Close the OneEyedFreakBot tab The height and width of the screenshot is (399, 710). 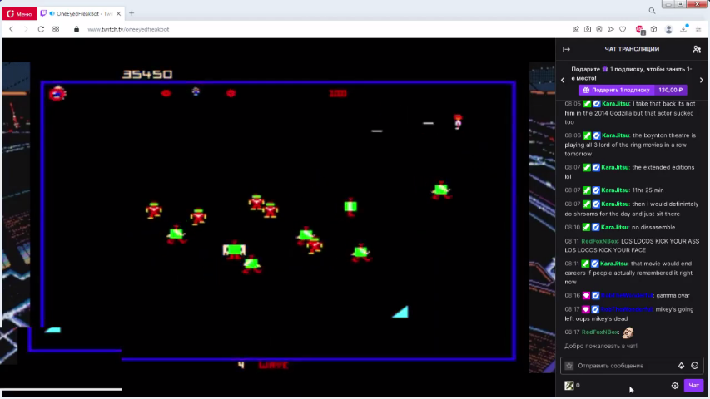coord(119,13)
